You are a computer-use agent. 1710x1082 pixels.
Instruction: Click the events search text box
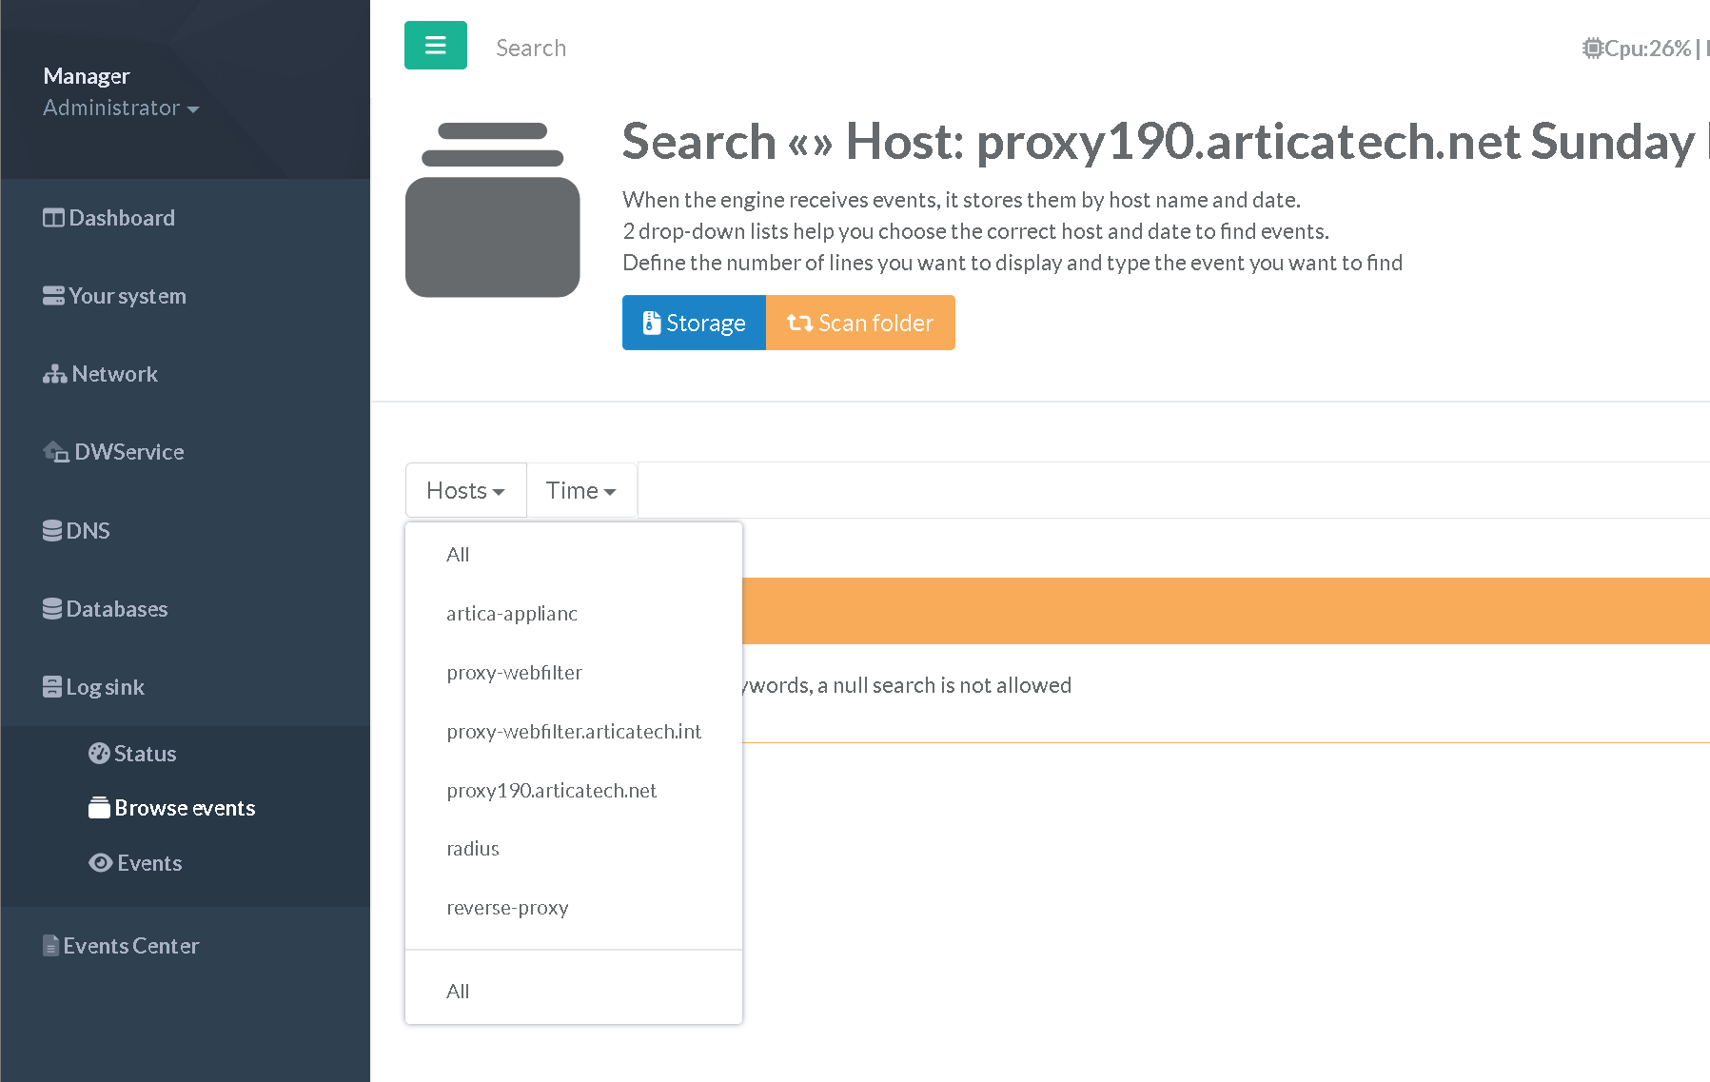[1142, 490]
